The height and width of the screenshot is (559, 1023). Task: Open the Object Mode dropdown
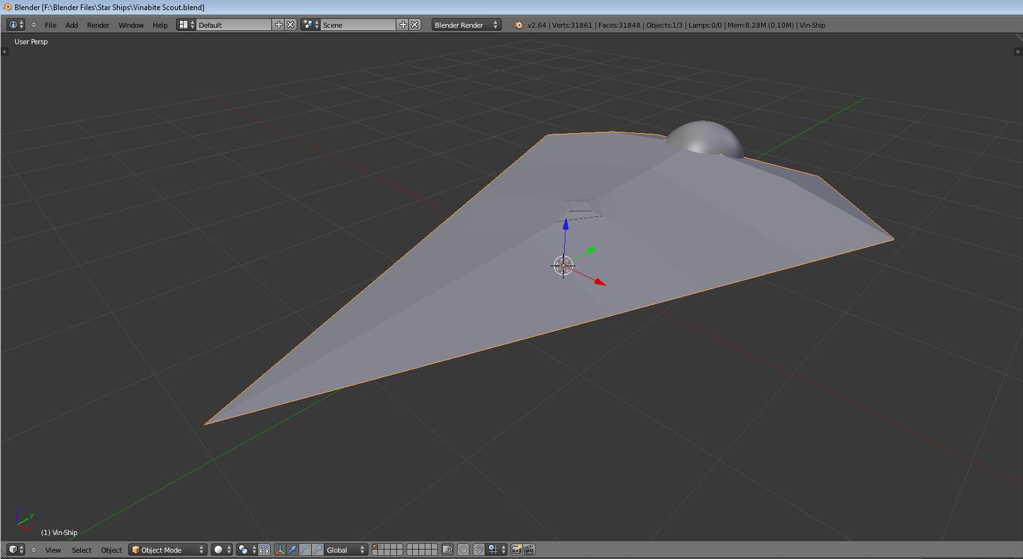(x=168, y=550)
